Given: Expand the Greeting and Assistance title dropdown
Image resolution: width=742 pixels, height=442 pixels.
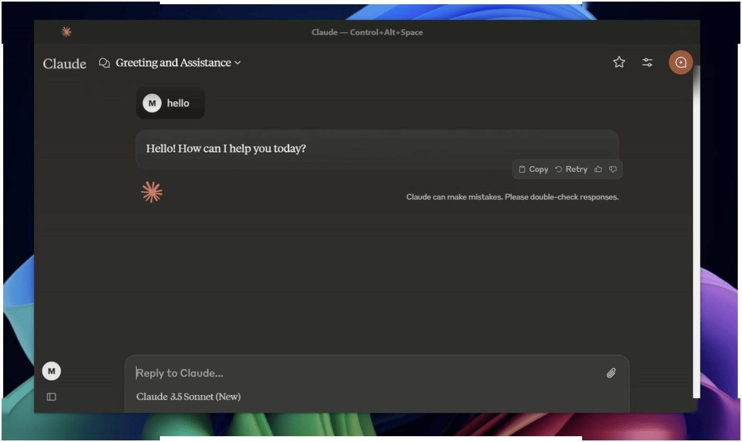Looking at the screenshot, I should (178, 63).
